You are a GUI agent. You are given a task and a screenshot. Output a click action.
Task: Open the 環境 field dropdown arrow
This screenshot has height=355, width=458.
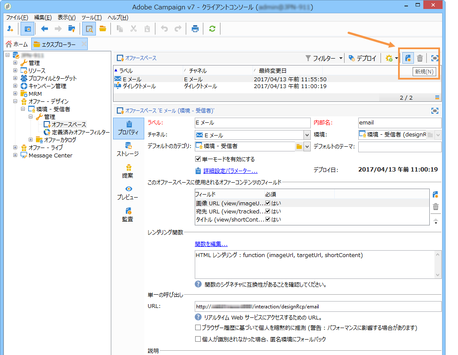[437, 135]
